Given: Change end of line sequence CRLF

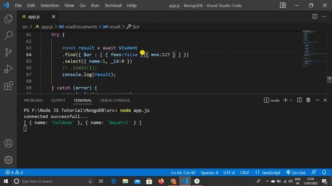Looking at the screenshot, I should tap(244, 173).
